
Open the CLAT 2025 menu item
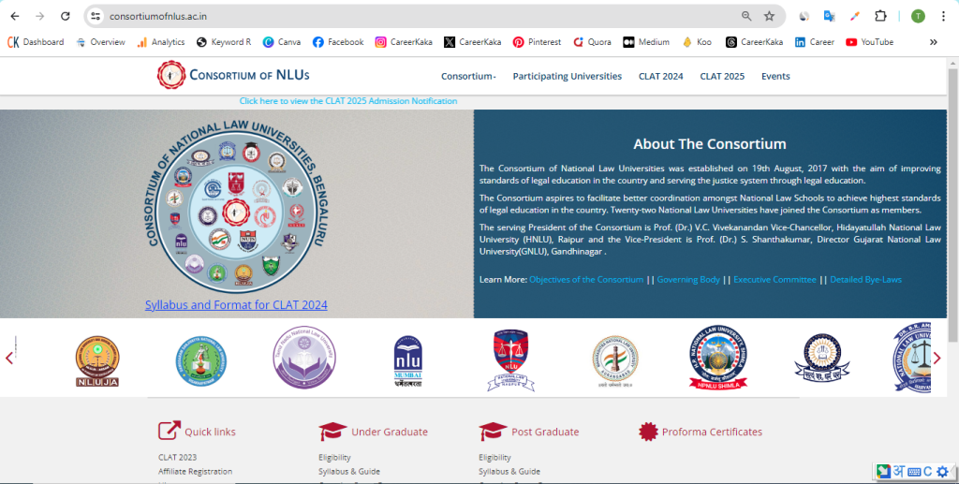tap(722, 76)
